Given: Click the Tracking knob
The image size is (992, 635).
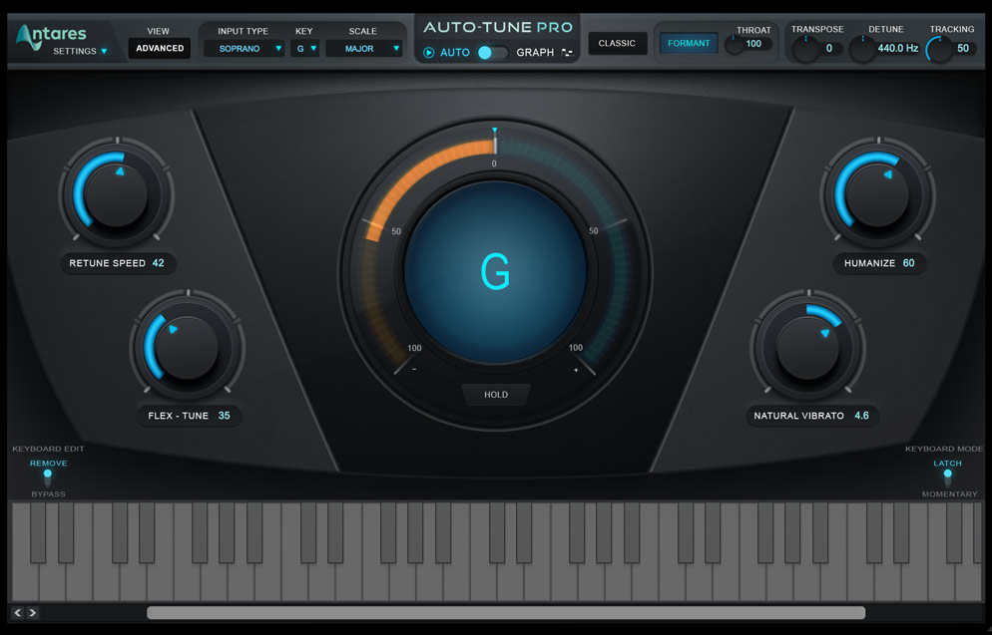Looking at the screenshot, I should coord(939,49).
